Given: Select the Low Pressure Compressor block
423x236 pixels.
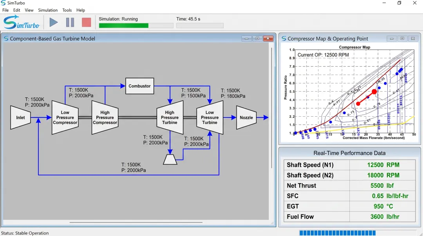Looking at the screenshot, I should click(x=65, y=117).
